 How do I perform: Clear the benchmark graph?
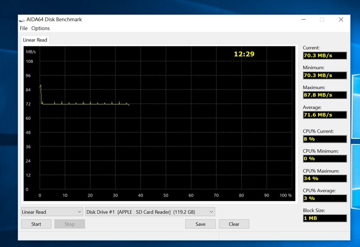tap(234, 224)
